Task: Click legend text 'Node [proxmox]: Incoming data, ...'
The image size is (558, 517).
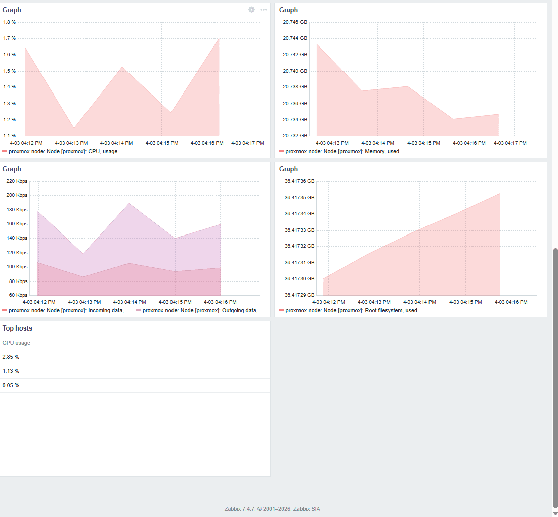Action: (x=89, y=311)
